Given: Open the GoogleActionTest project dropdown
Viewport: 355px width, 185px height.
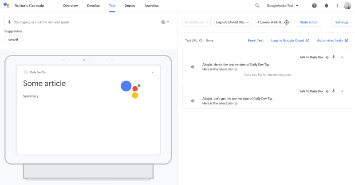Looking at the screenshot, I should 282,6.
